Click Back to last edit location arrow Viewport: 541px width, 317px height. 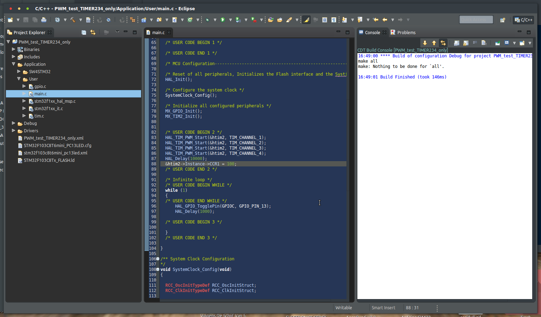[376, 20]
